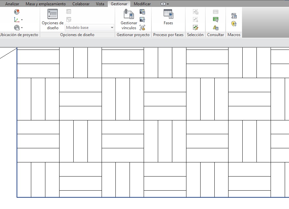Image resolution: width=289 pixels, height=209 pixels.
Task: Click the Fases phases icon
Action: click(168, 17)
